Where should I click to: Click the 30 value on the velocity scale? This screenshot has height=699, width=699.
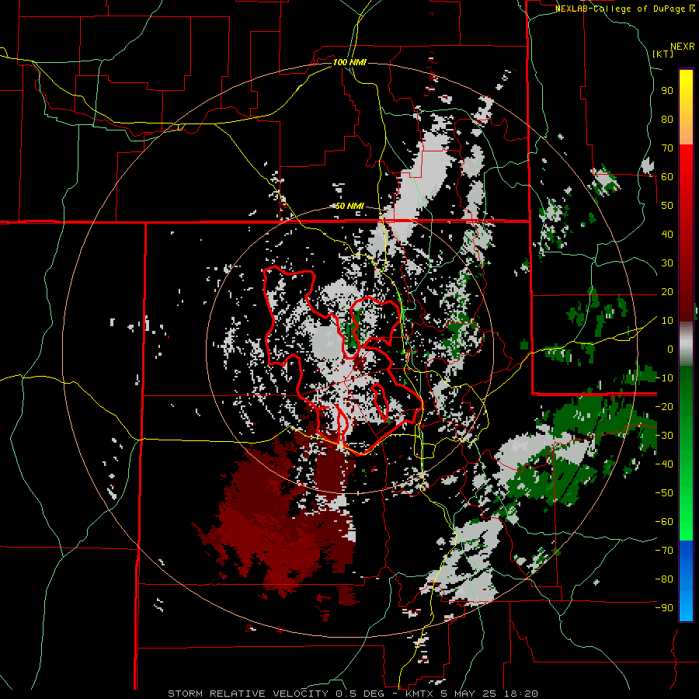(667, 263)
